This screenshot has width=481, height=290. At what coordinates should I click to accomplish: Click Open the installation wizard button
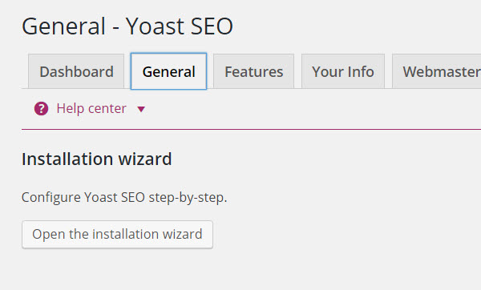pos(118,234)
